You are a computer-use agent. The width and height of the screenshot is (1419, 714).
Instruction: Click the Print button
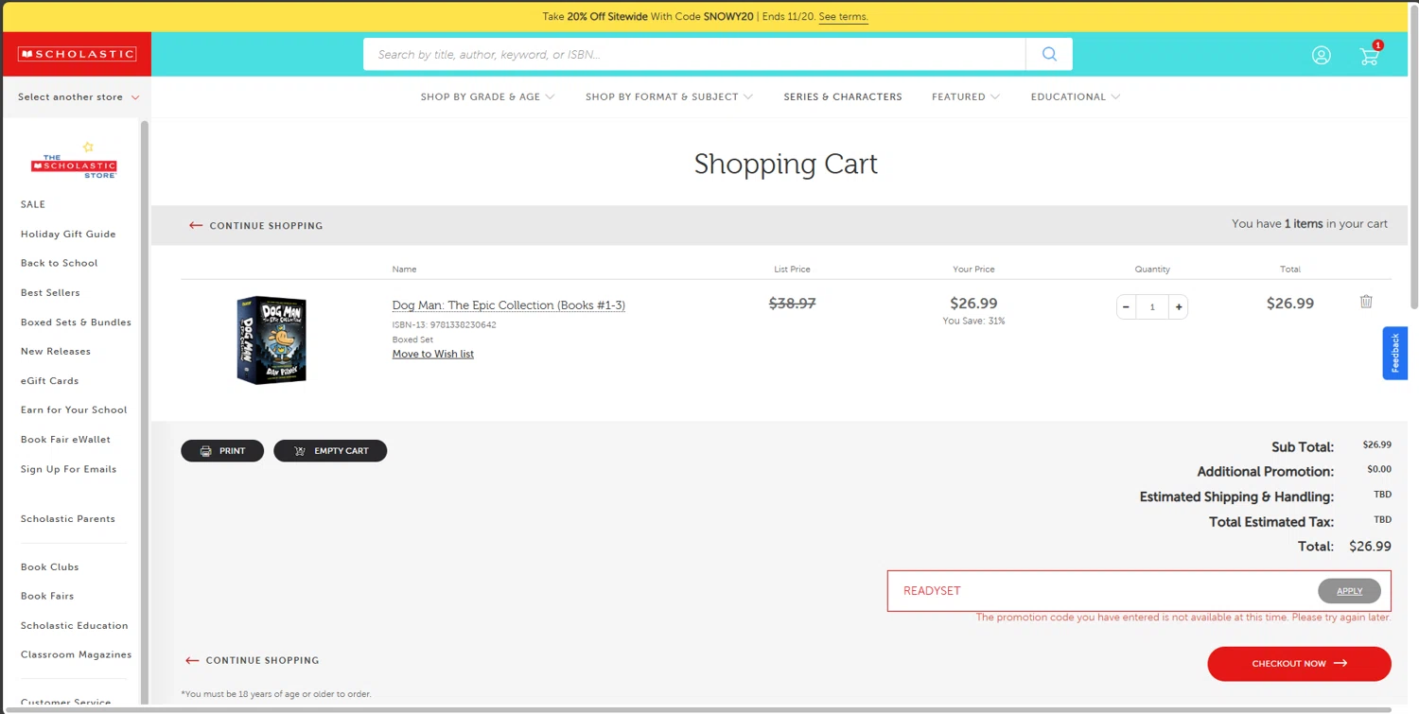pos(222,451)
